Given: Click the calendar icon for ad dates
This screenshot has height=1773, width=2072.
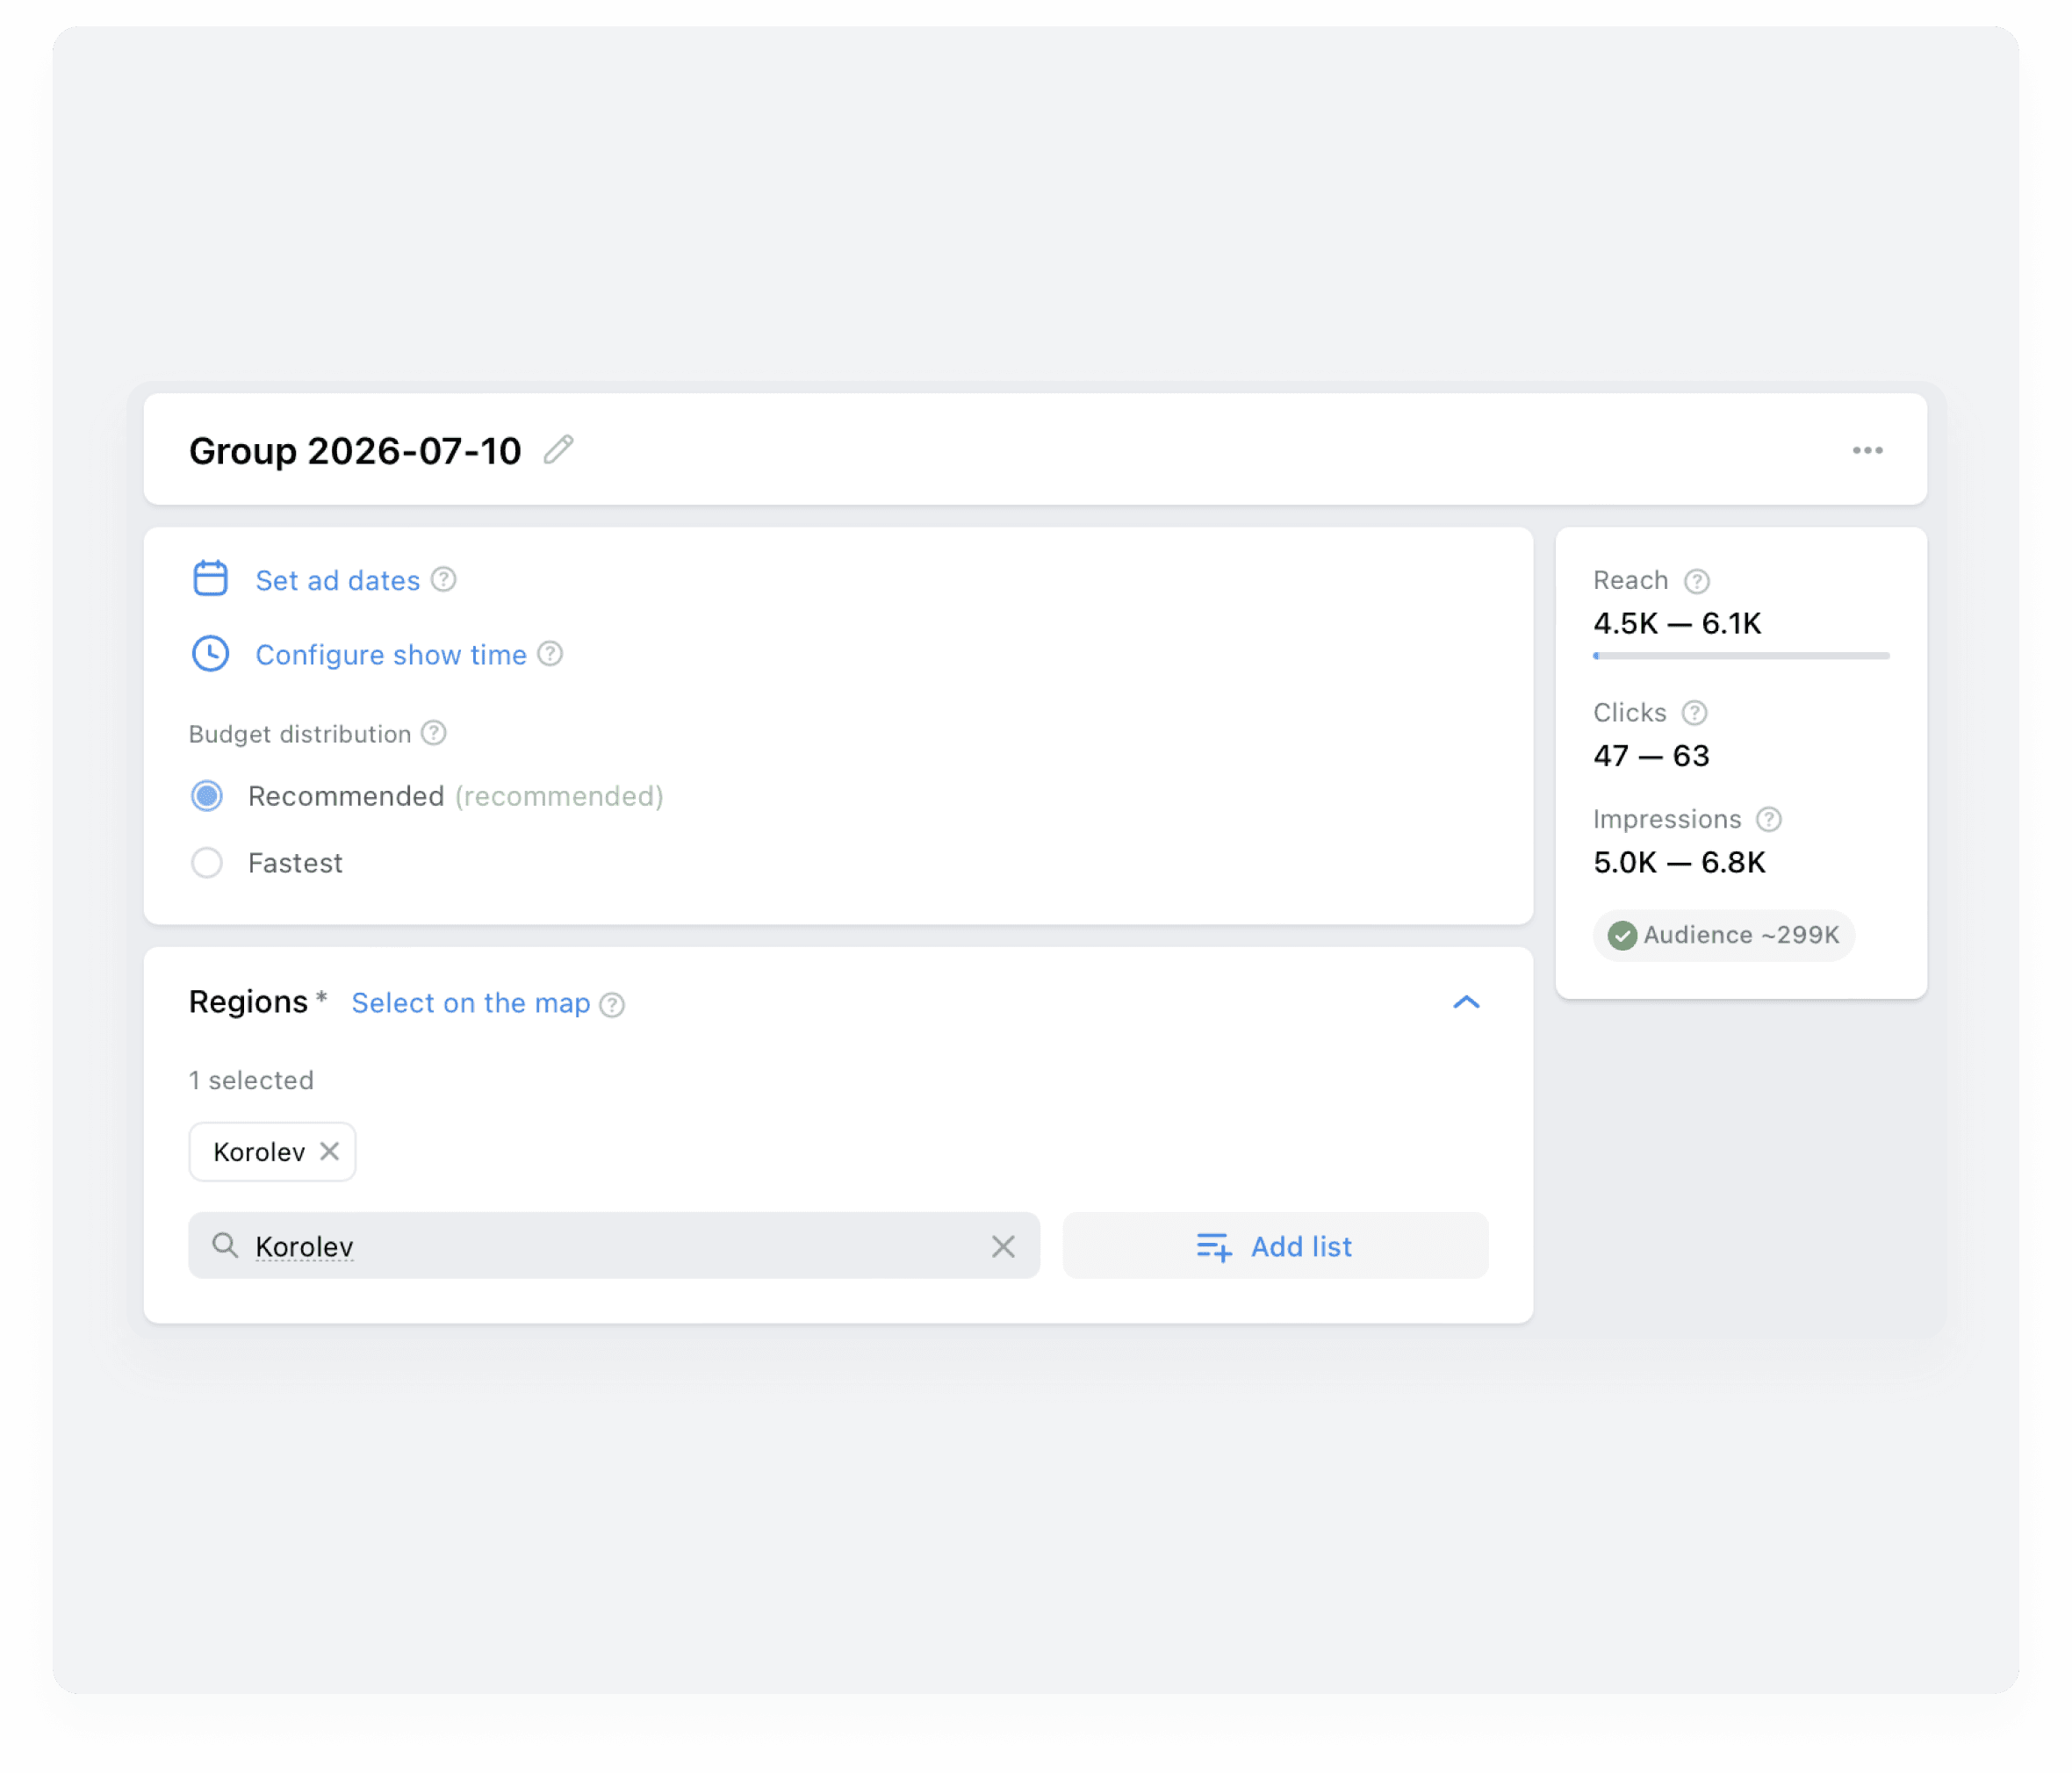Looking at the screenshot, I should pyautogui.click(x=210, y=578).
